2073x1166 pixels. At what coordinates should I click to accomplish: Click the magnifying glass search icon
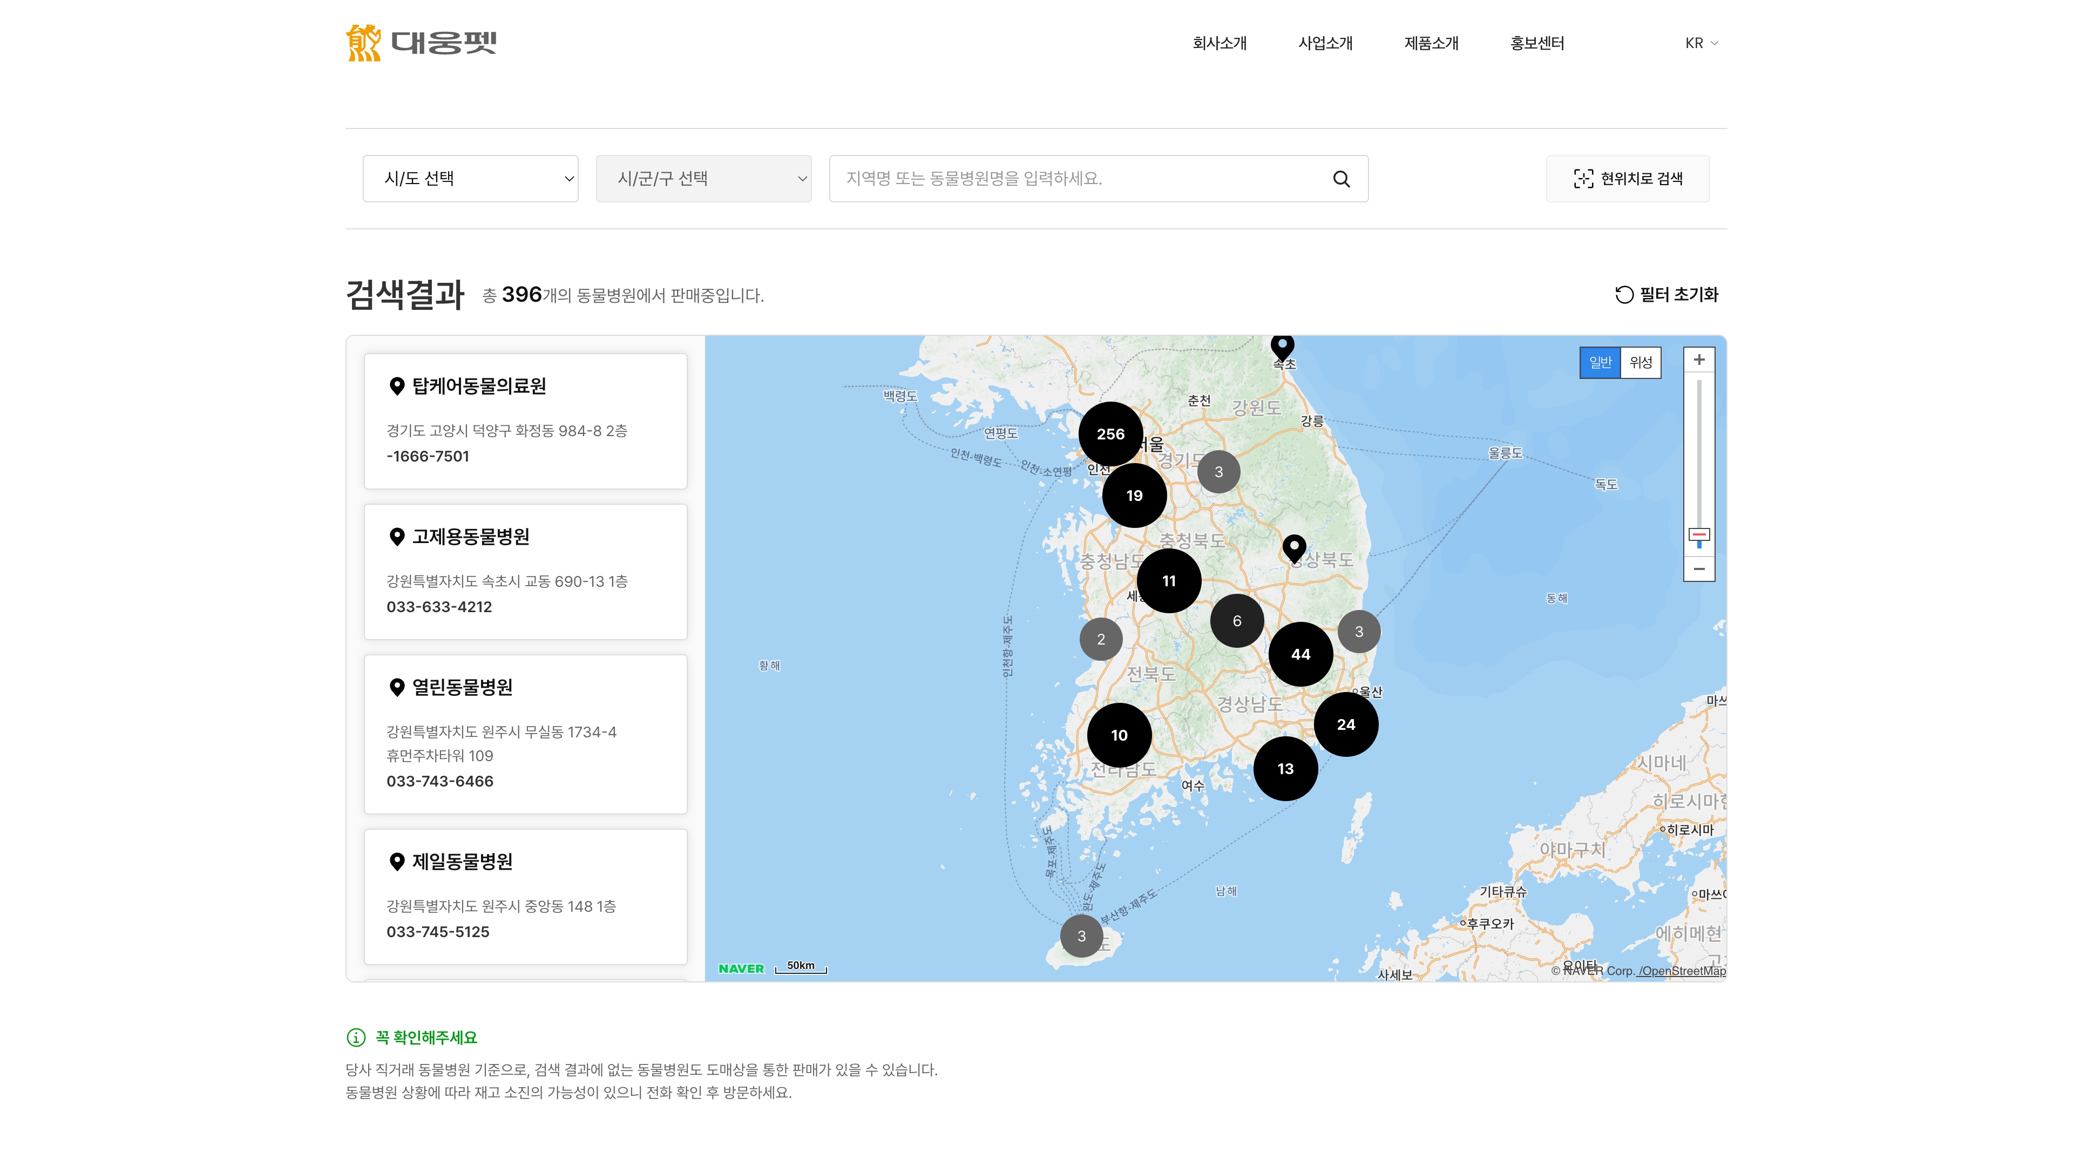point(1340,179)
